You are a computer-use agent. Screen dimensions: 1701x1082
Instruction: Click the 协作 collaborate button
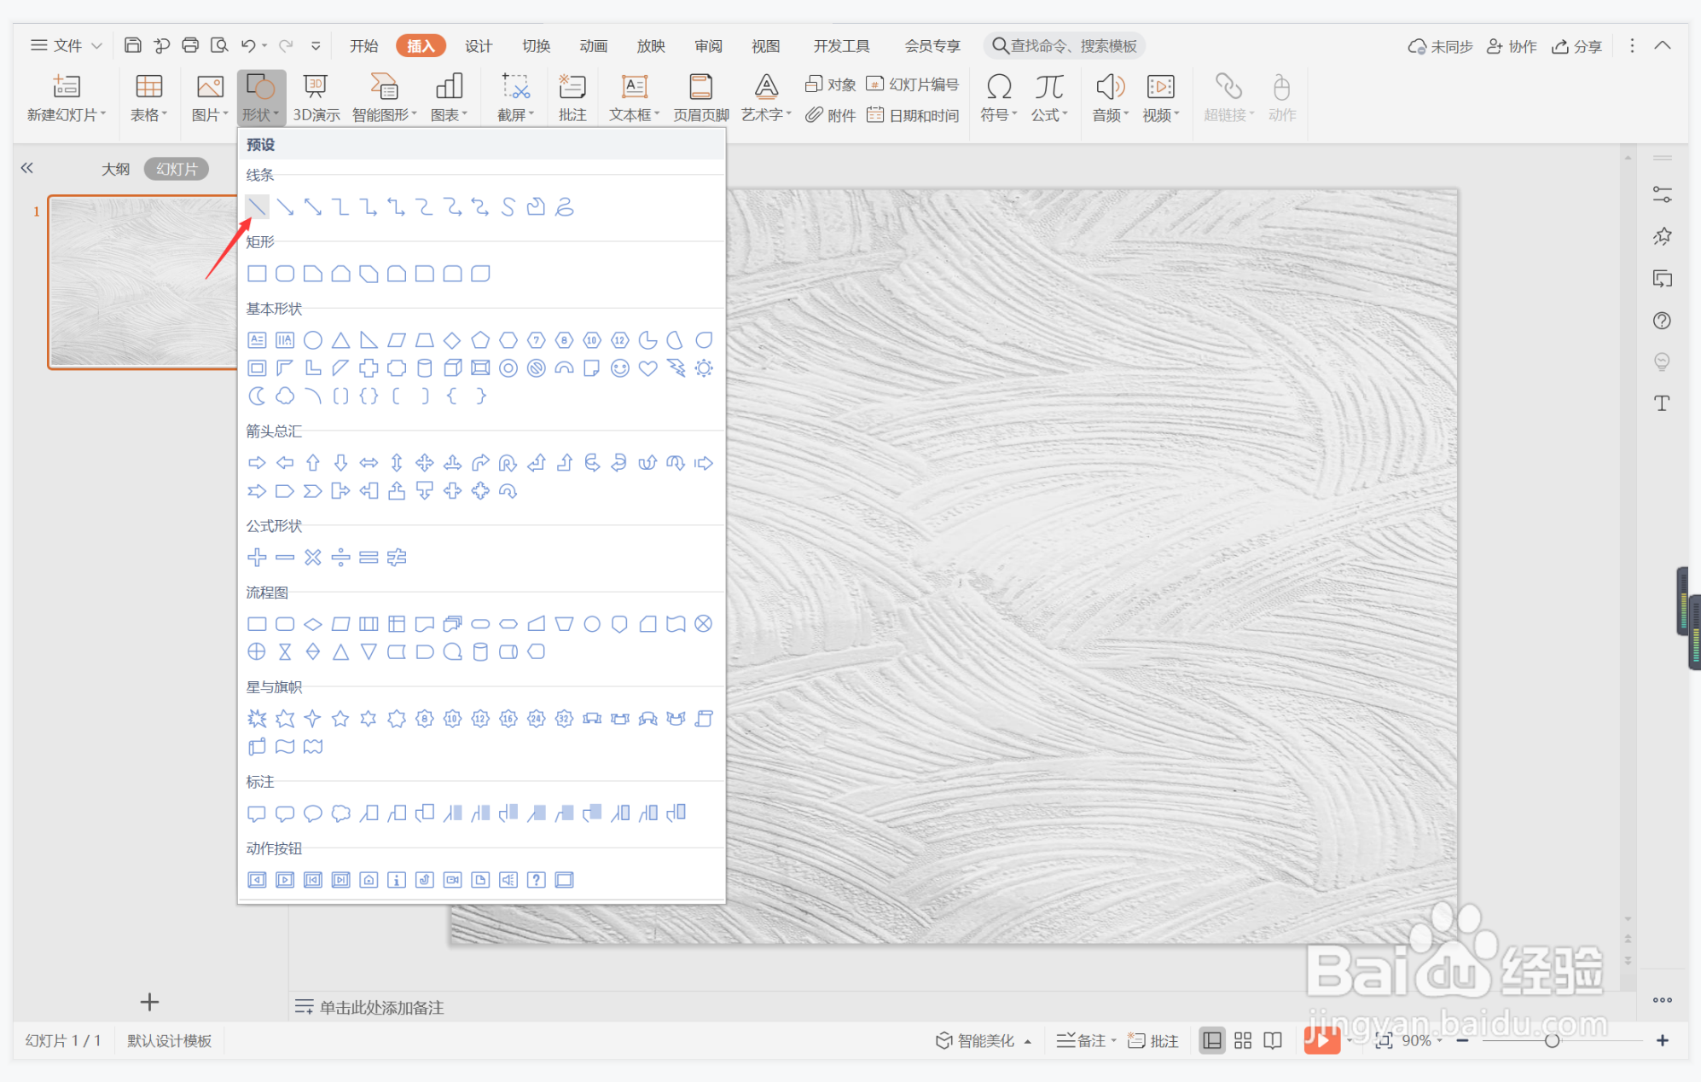(1511, 46)
